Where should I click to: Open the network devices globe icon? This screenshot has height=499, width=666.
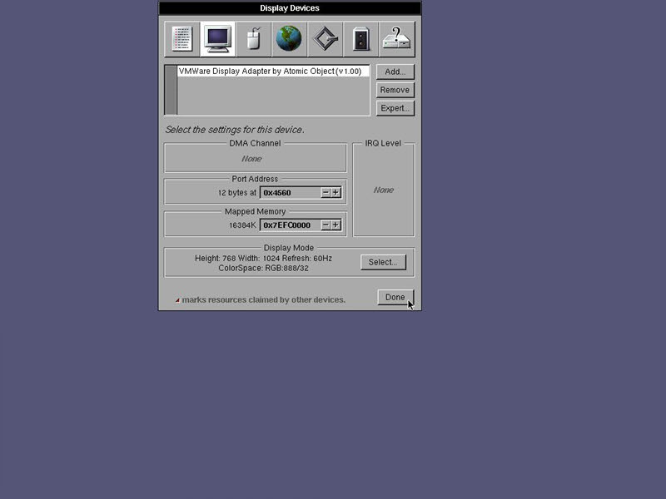[x=289, y=39]
